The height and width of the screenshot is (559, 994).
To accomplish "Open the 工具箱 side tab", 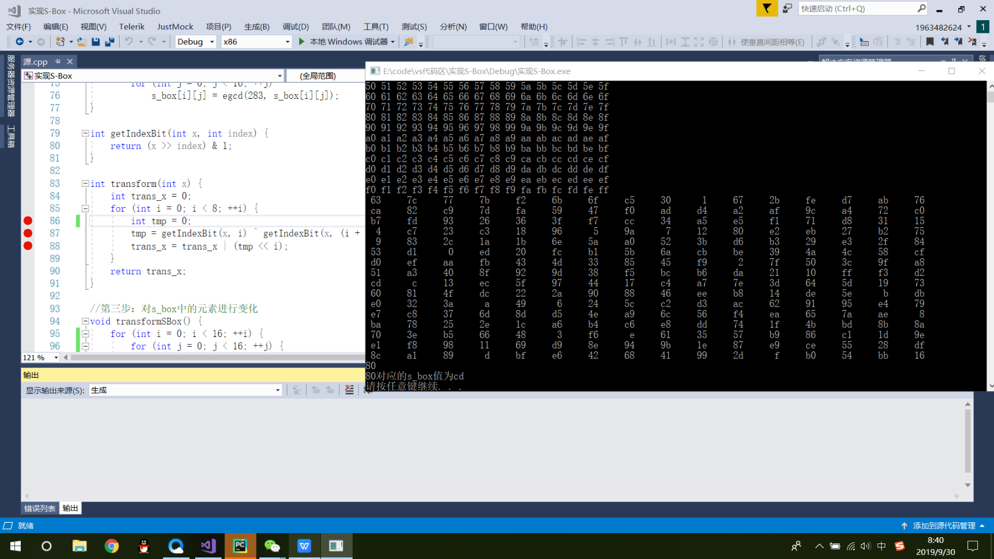I will [x=10, y=137].
